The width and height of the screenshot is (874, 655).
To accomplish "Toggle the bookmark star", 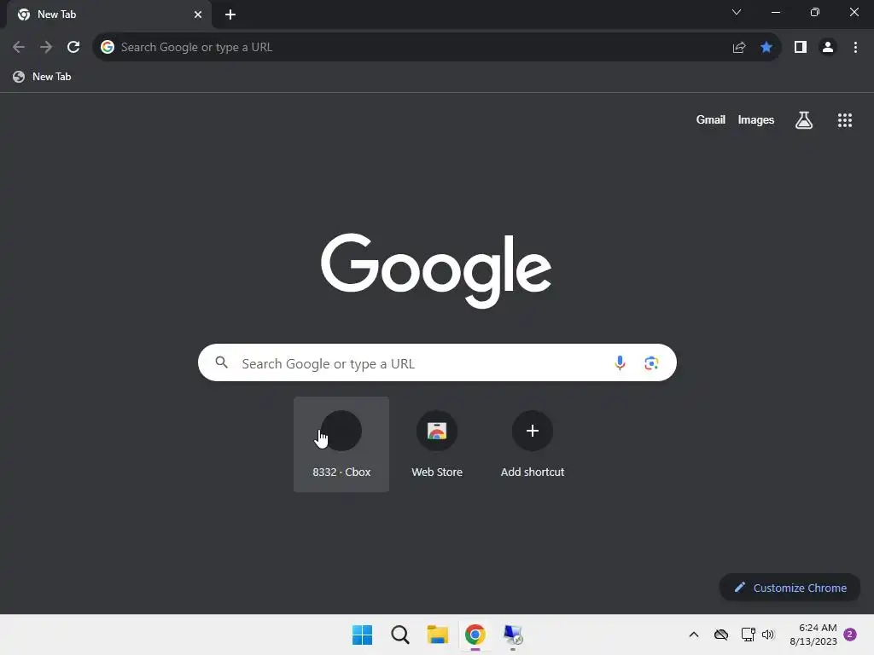I will tap(766, 48).
